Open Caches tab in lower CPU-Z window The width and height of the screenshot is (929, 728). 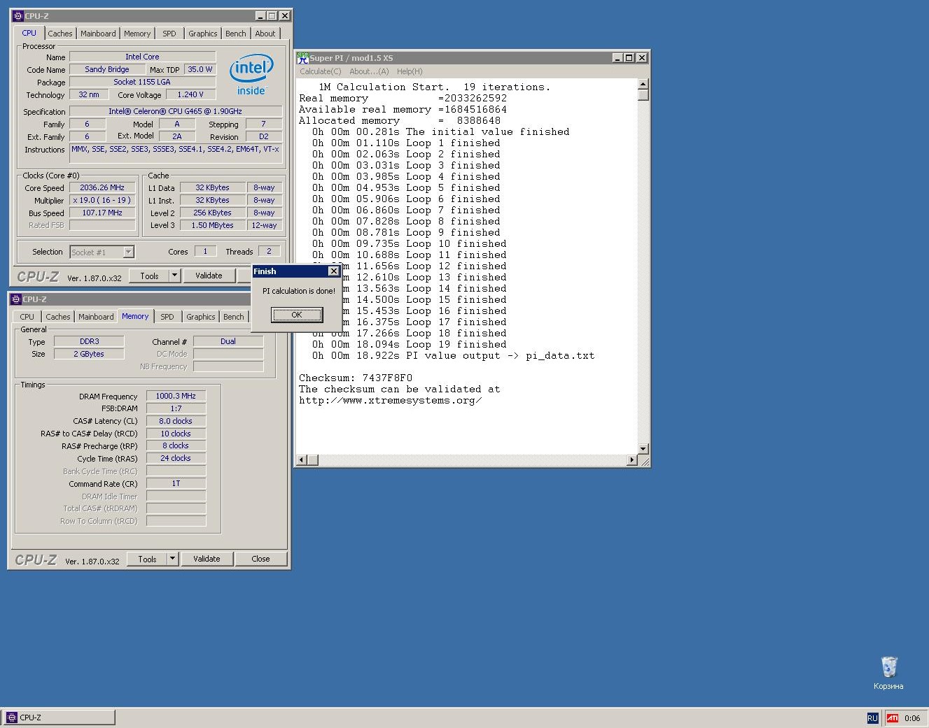(58, 317)
